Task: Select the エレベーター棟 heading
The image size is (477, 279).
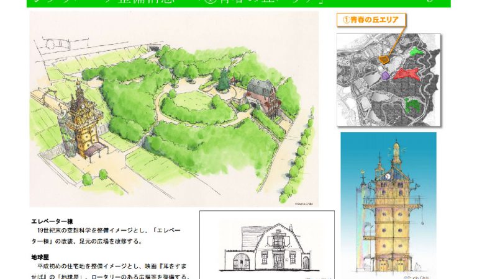Action: click(52, 221)
